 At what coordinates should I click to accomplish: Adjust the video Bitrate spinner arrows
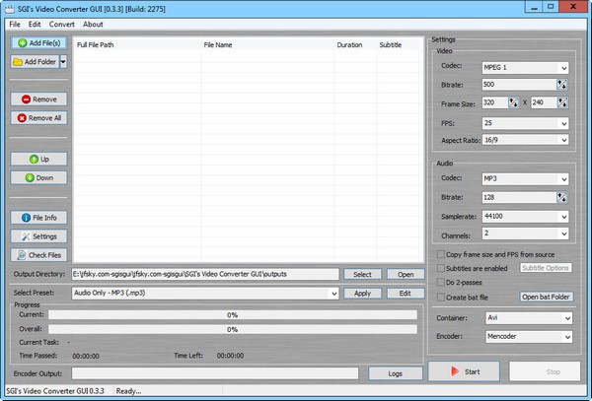point(561,85)
